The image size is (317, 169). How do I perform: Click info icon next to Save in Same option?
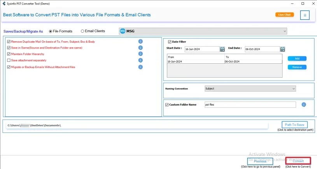140,48
